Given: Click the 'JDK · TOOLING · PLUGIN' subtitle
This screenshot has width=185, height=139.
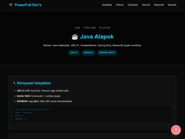Looking at the screenshot, I should tap(92, 28).
